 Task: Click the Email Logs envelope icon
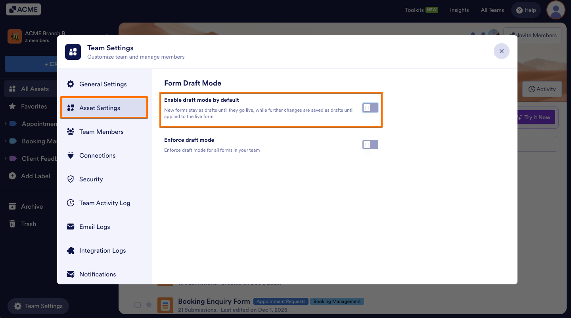point(71,227)
